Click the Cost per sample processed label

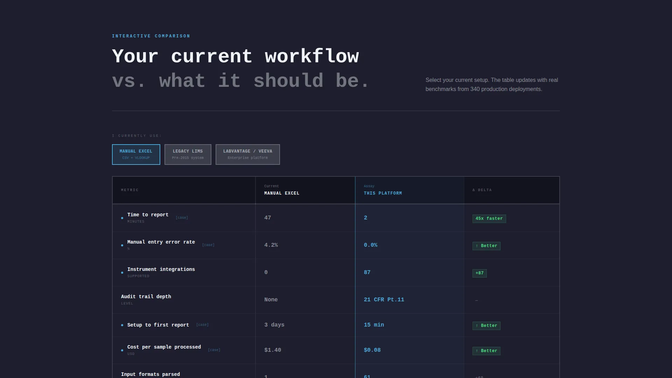tap(164, 347)
